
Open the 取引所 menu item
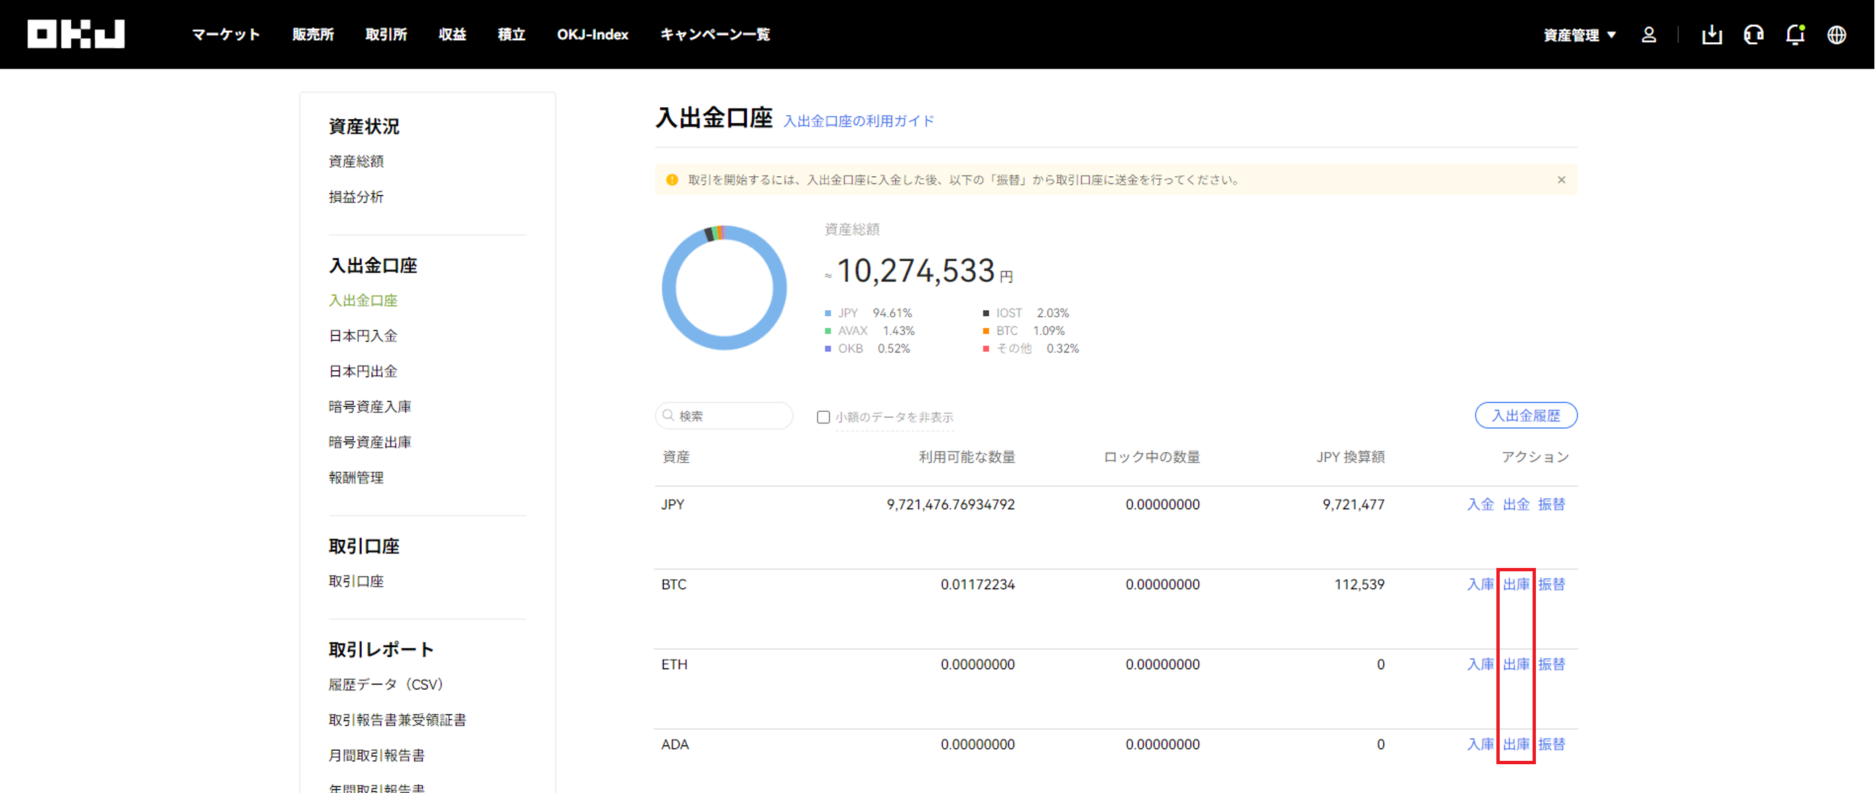point(386,34)
